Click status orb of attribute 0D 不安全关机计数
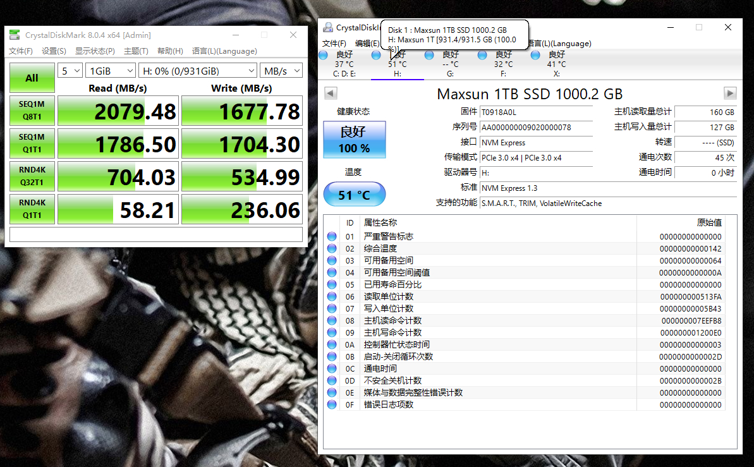Image resolution: width=754 pixels, height=467 pixels. [332, 381]
